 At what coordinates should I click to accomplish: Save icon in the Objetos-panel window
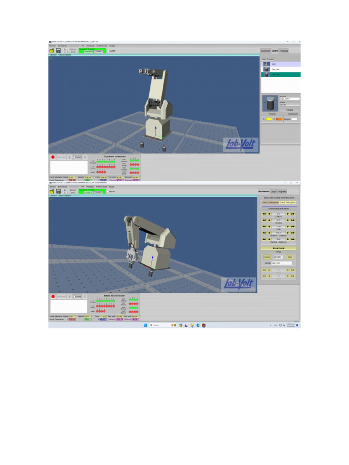point(59,51)
